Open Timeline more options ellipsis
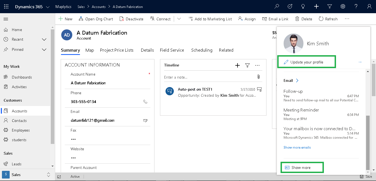 (x=257, y=65)
